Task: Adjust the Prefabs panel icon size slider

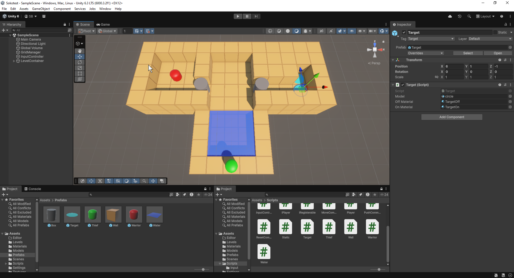Action: click(x=203, y=269)
